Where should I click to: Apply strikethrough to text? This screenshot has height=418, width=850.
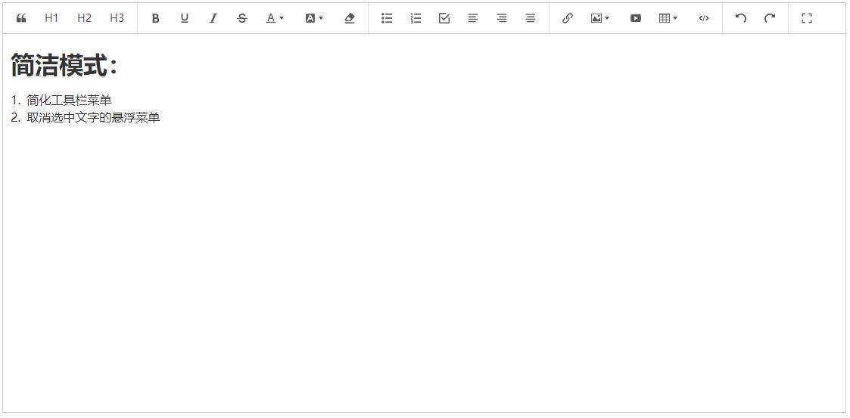(241, 18)
